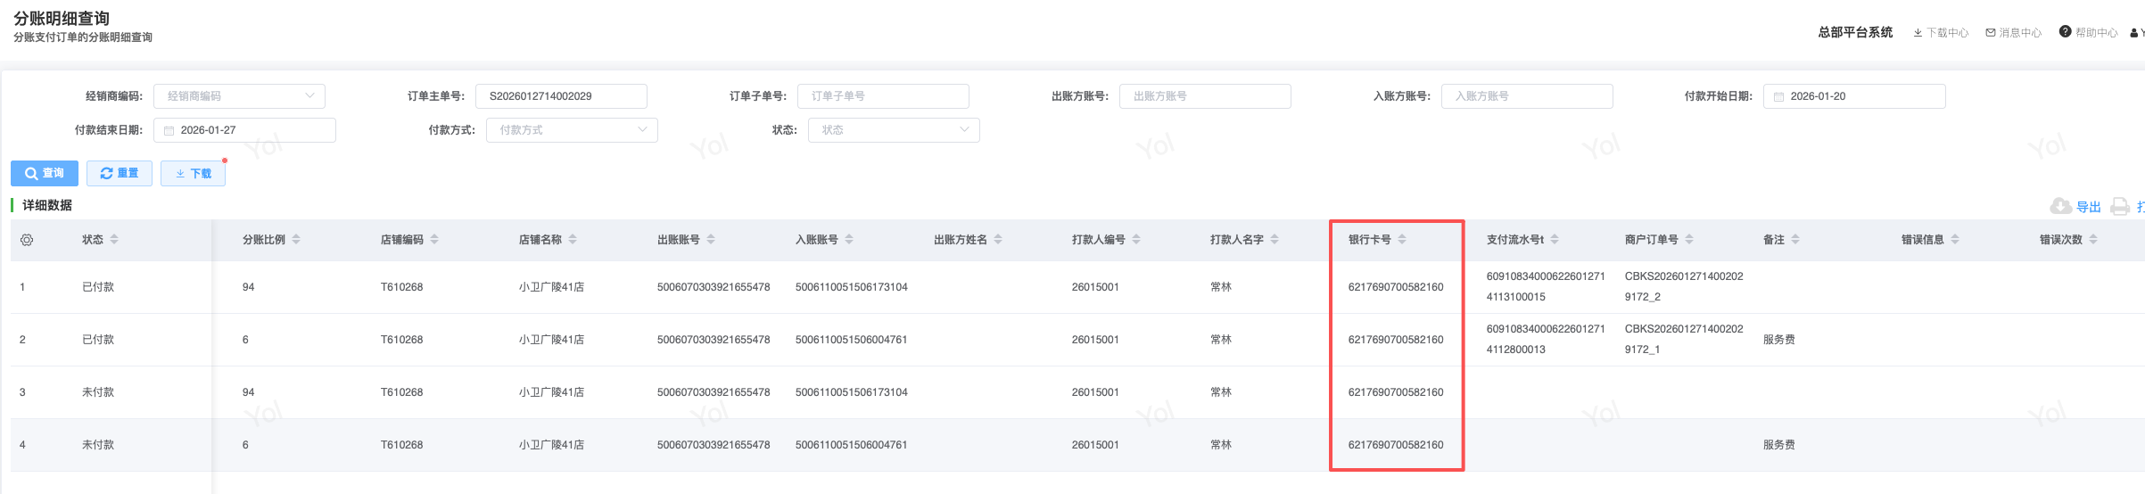Viewport: 2145px width, 494px height.
Task: Click 服务费 remark in row 2
Action: [1779, 340]
